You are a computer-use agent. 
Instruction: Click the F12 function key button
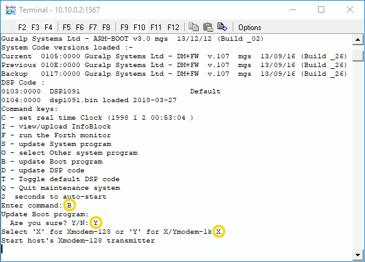(173, 28)
